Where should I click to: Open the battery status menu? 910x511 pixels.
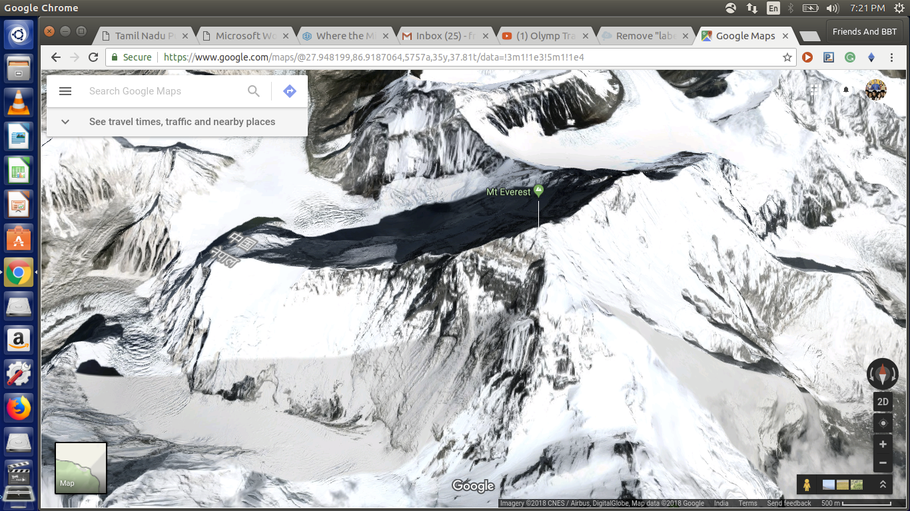coord(810,8)
